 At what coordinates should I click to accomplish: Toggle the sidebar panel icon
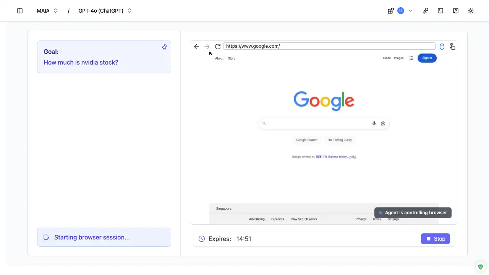20,11
